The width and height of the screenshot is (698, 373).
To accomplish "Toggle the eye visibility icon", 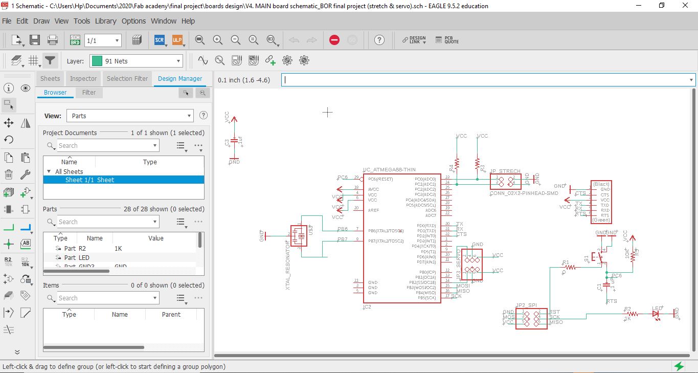I will pyautogui.click(x=26, y=88).
